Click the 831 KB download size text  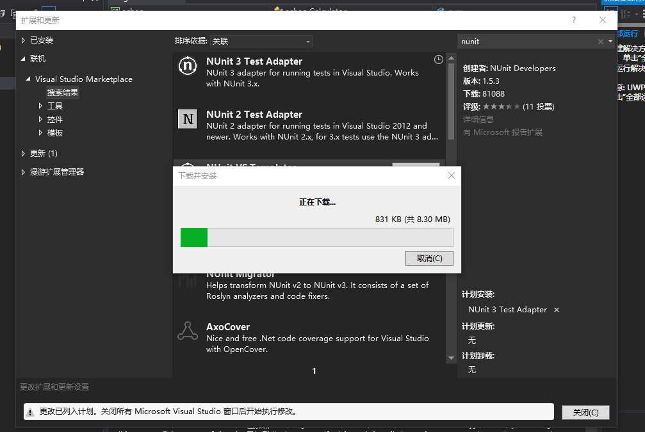[x=412, y=219]
